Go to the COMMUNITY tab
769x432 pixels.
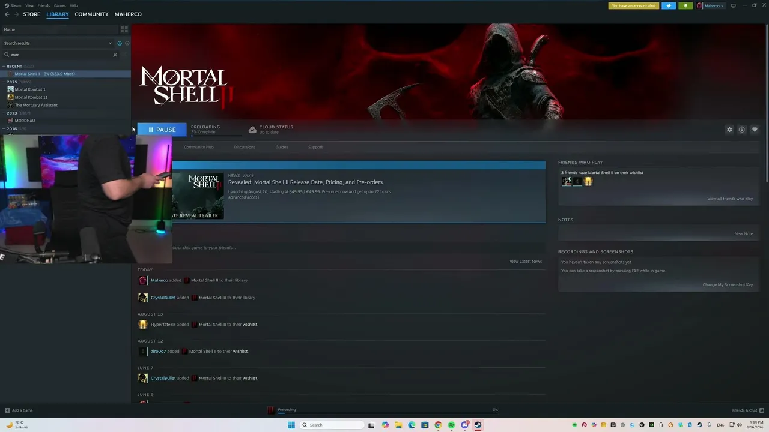click(92, 14)
